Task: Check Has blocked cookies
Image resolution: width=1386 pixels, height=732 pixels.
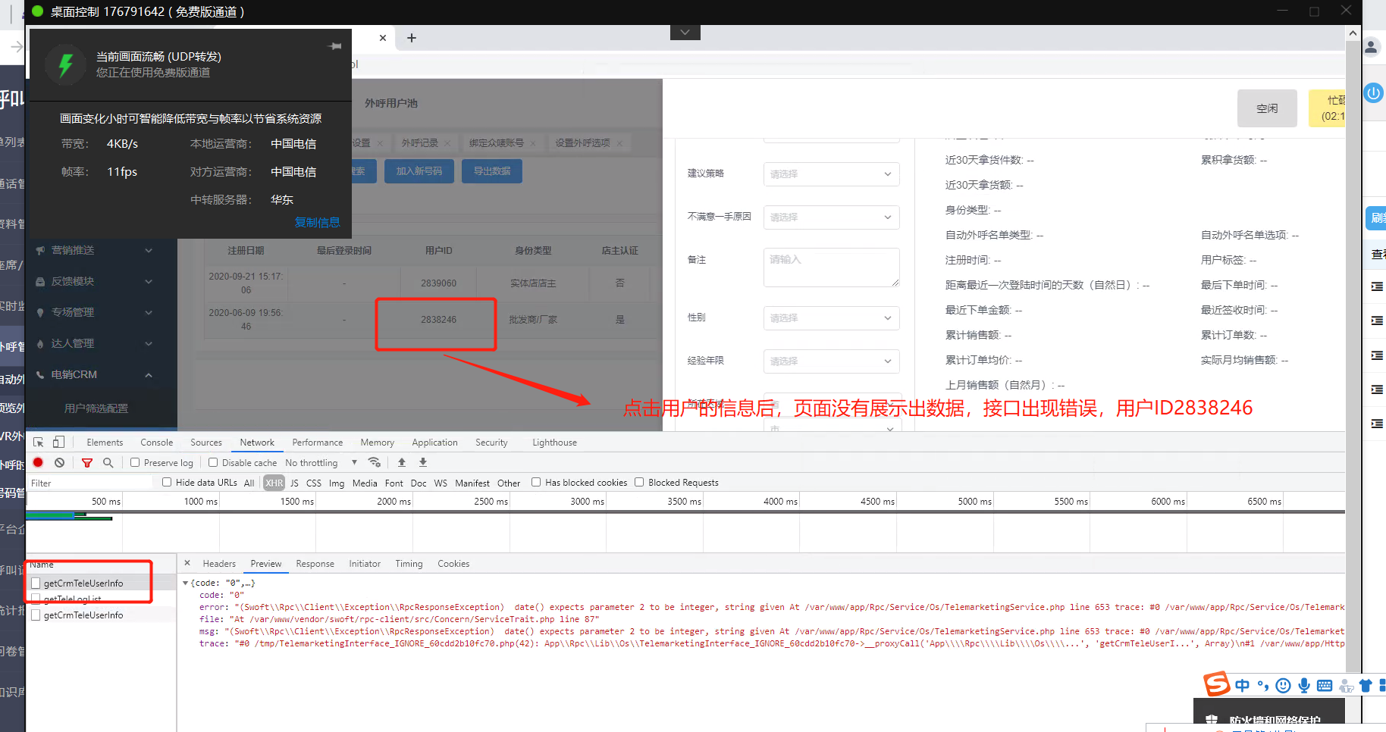Action: point(536,482)
